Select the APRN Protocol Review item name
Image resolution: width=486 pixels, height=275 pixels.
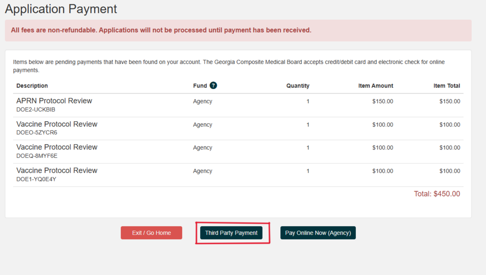coord(54,101)
